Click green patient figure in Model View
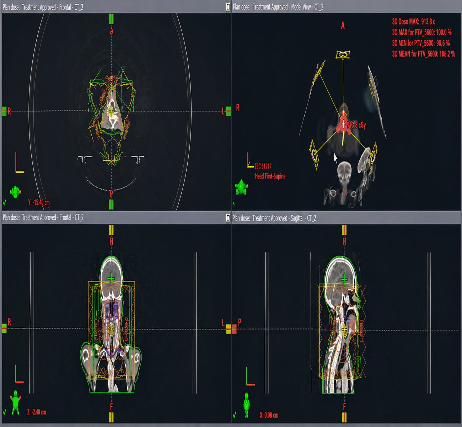Viewport: 462px width, 427px height. [x=242, y=187]
